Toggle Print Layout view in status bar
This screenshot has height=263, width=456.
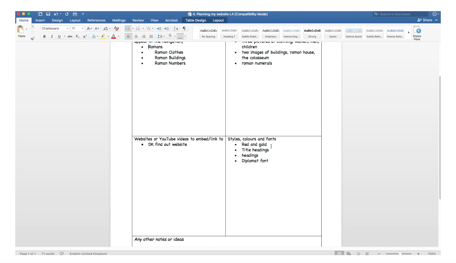(339, 254)
